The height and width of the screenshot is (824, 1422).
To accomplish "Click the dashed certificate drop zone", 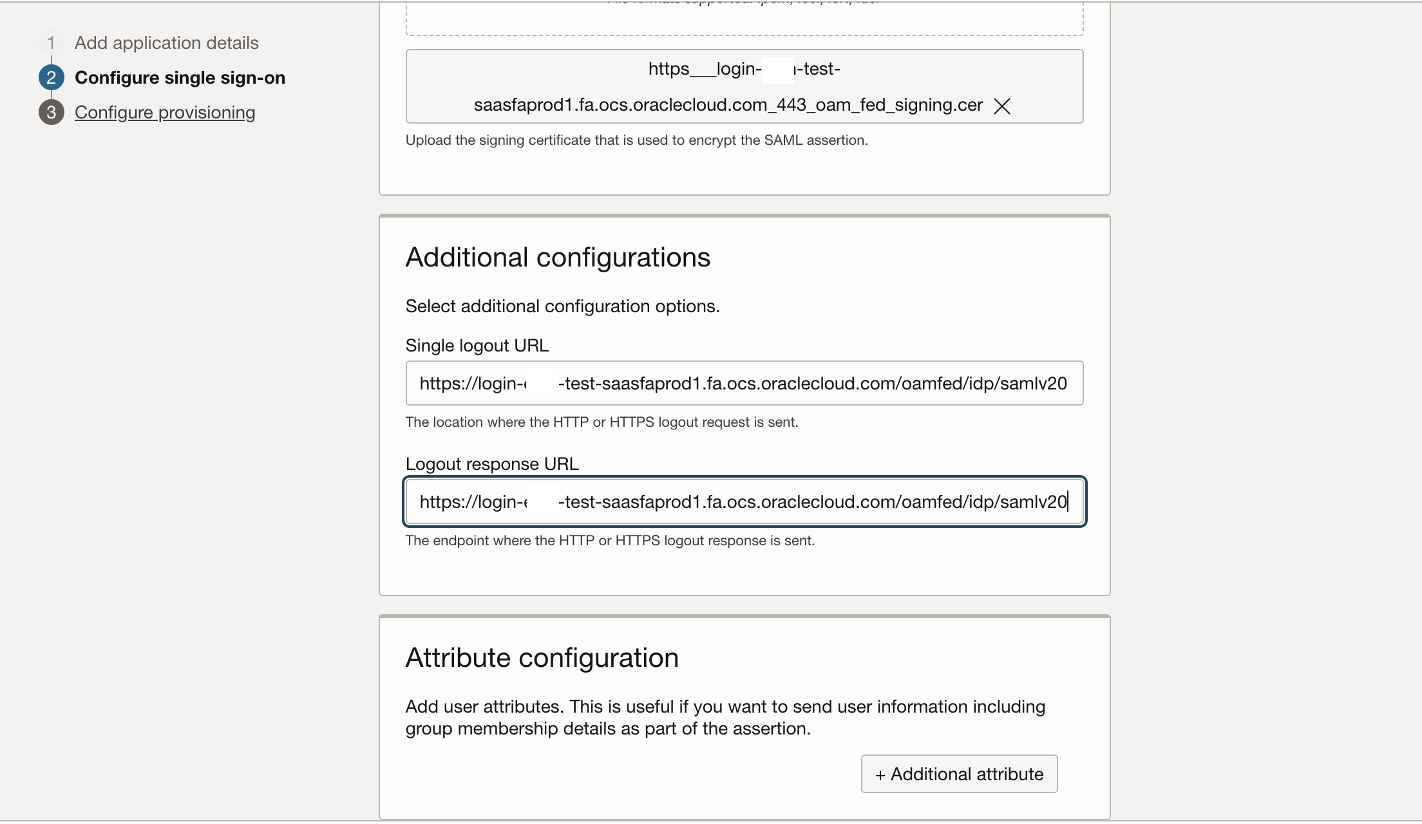I will [744, 19].
